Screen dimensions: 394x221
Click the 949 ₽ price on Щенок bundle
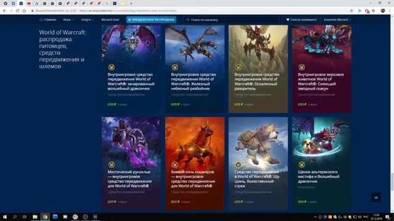point(302,202)
